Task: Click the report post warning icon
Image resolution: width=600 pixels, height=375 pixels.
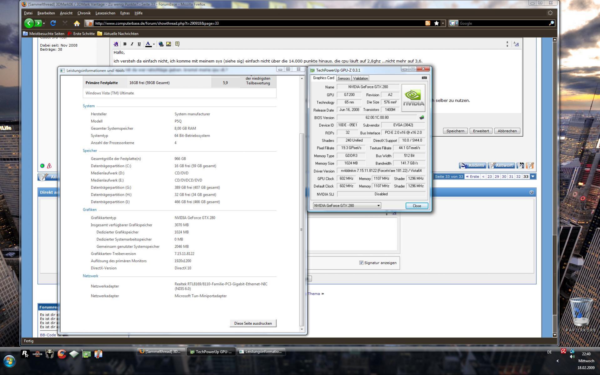Action: (49, 166)
